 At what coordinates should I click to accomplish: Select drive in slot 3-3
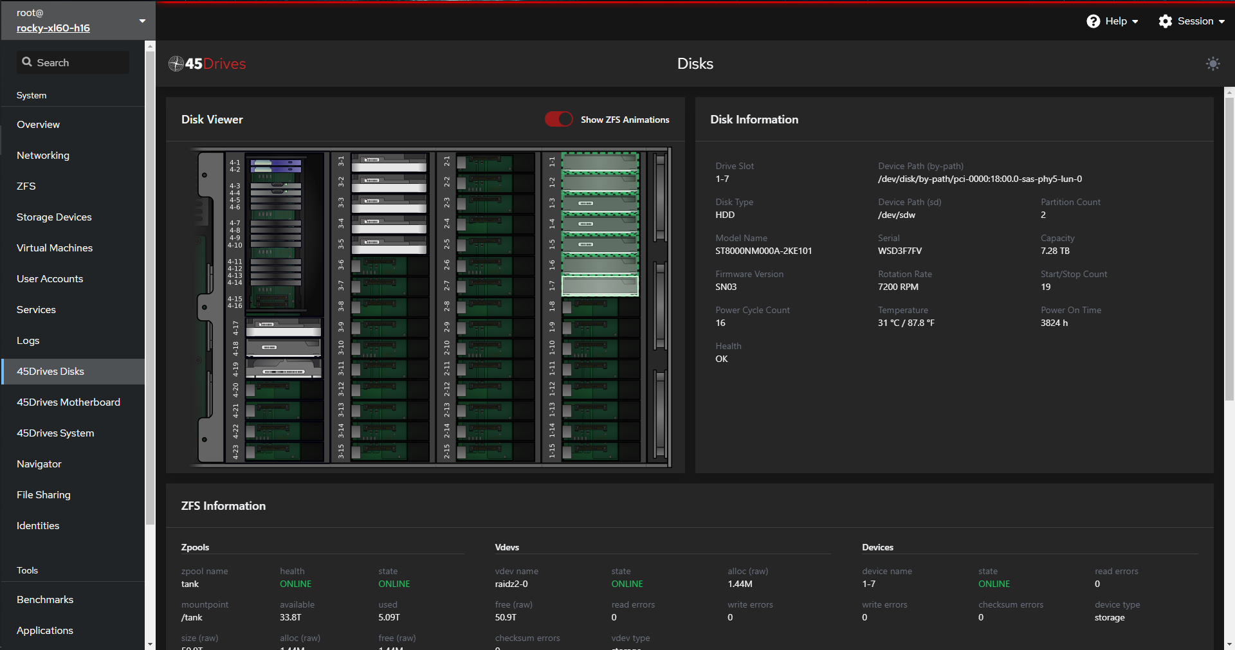[x=389, y=204]
